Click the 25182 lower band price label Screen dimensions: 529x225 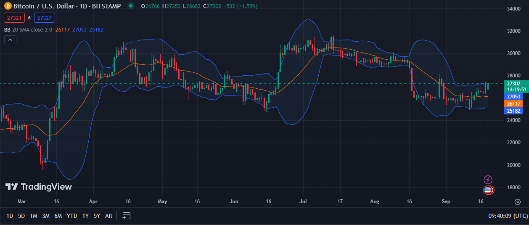click(514, 111)
